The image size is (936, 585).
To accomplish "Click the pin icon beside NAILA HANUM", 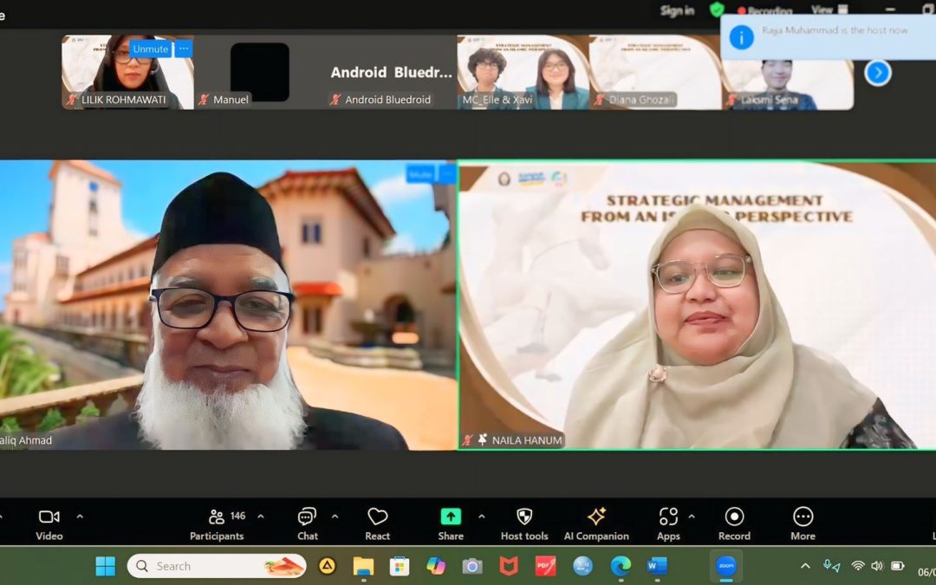I will click(x=483, y=440).
